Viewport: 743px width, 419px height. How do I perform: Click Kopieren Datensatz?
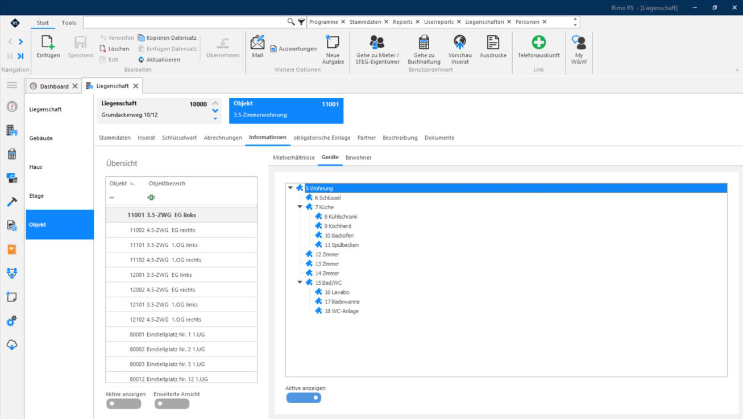(167, 38)
